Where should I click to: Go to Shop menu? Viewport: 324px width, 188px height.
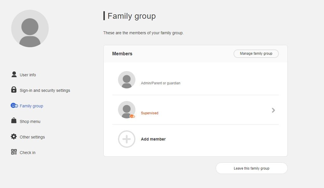30,122
